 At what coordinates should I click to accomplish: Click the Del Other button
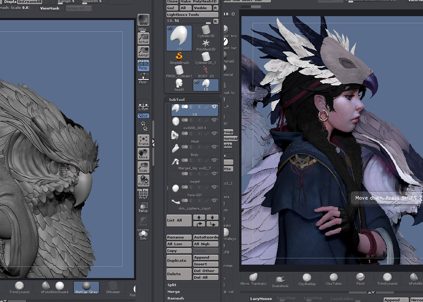pos(206,271)
